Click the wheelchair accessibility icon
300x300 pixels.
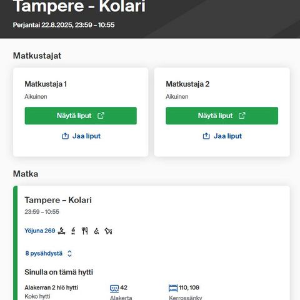point(96,231)
